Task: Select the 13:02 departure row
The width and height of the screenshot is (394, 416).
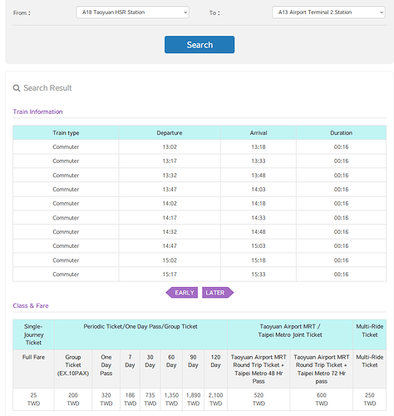Action: 199,147
